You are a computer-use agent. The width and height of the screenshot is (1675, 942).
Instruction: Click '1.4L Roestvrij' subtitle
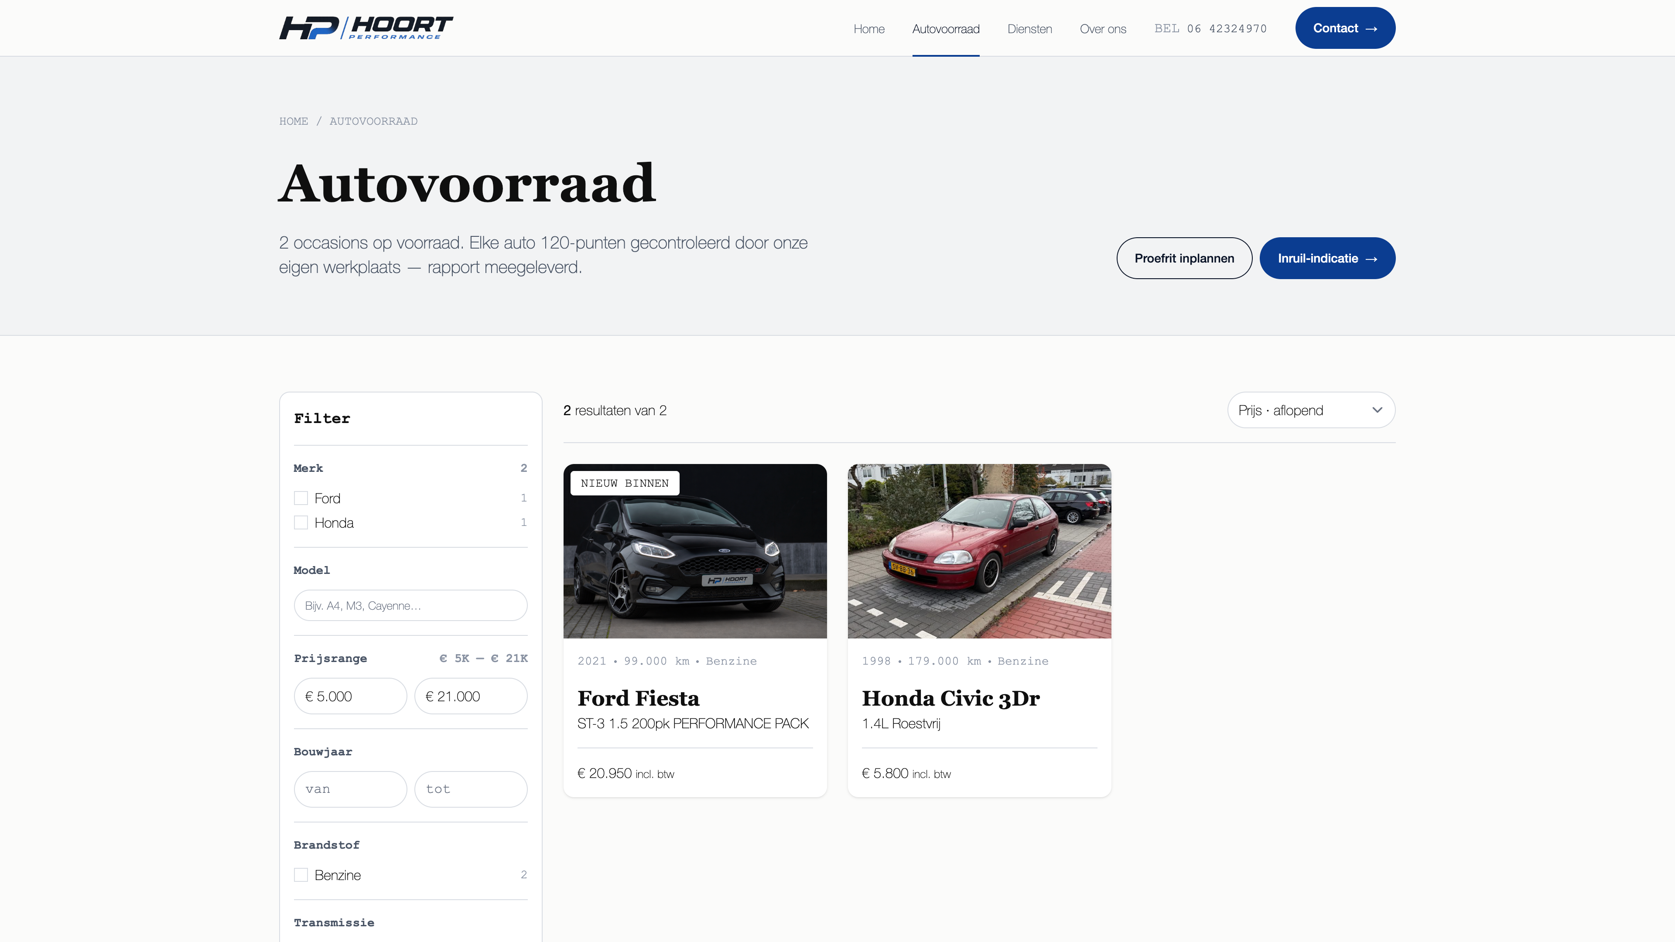click(x=901, y=724)
